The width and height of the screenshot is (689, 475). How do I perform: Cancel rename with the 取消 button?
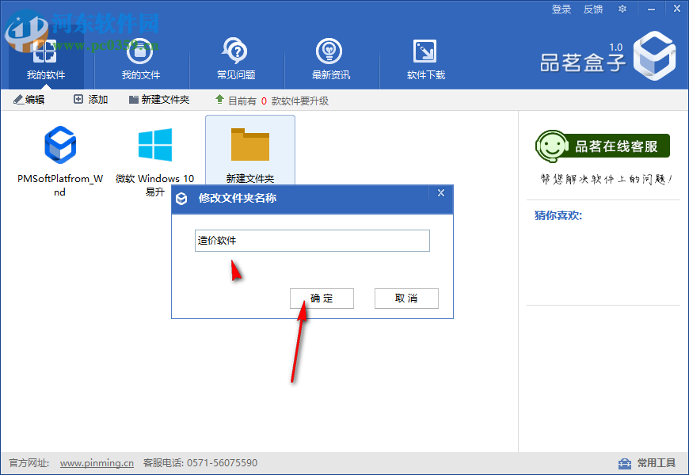tap(406, 298)
